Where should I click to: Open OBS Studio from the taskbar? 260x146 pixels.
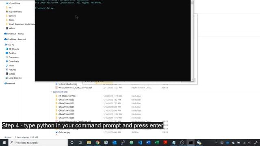pos(182,142)
